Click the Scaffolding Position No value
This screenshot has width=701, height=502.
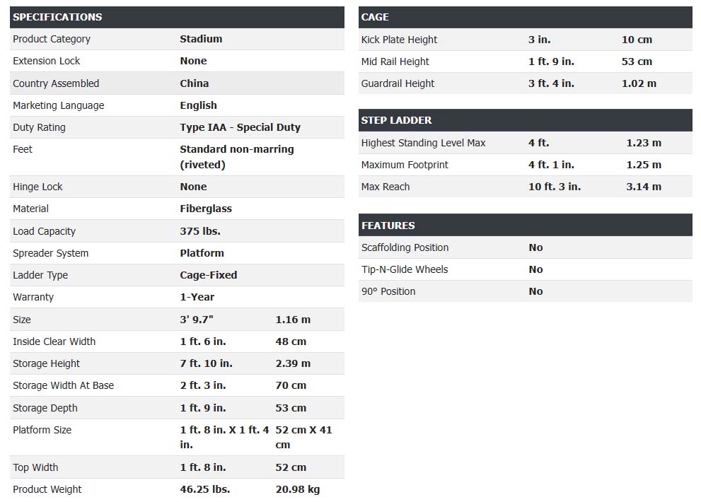click(535, 247)
